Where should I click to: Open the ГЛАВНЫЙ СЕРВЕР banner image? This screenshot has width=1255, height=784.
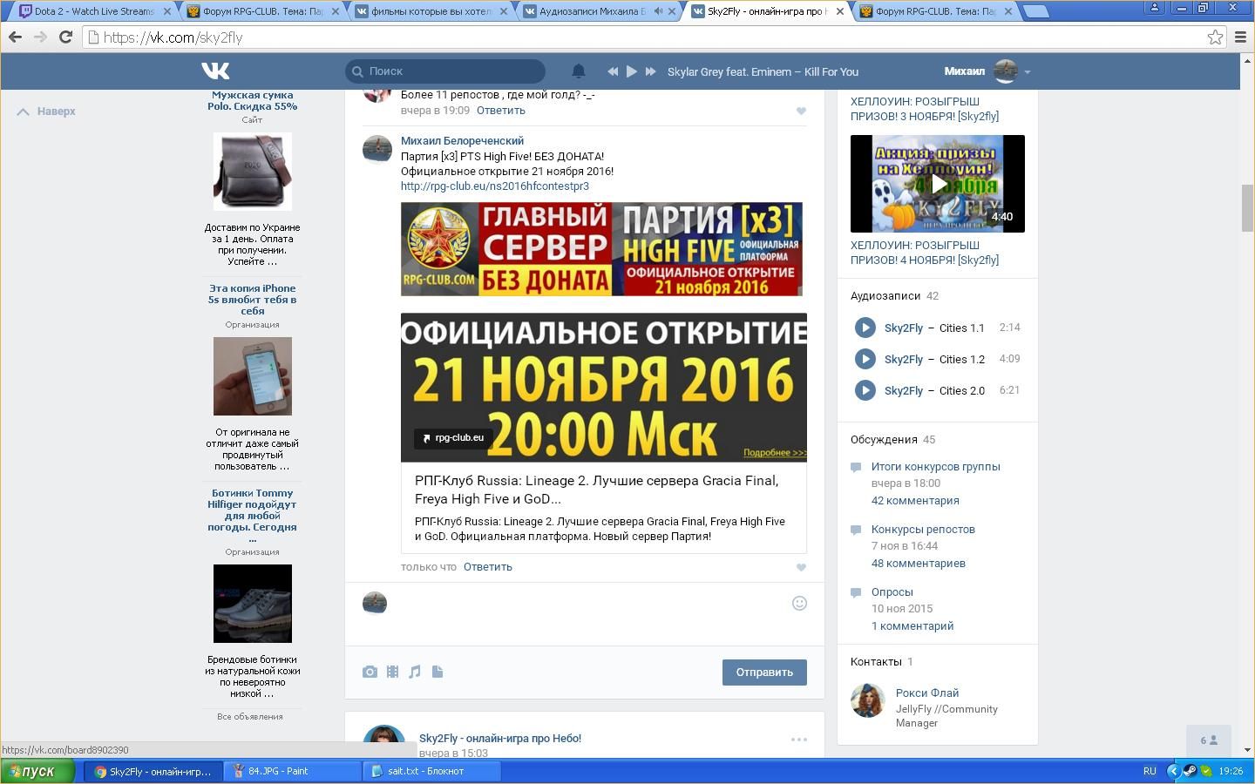point(601,249)
